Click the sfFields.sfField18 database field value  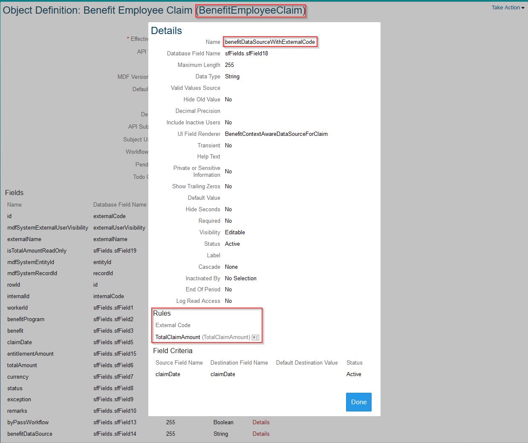246,53
